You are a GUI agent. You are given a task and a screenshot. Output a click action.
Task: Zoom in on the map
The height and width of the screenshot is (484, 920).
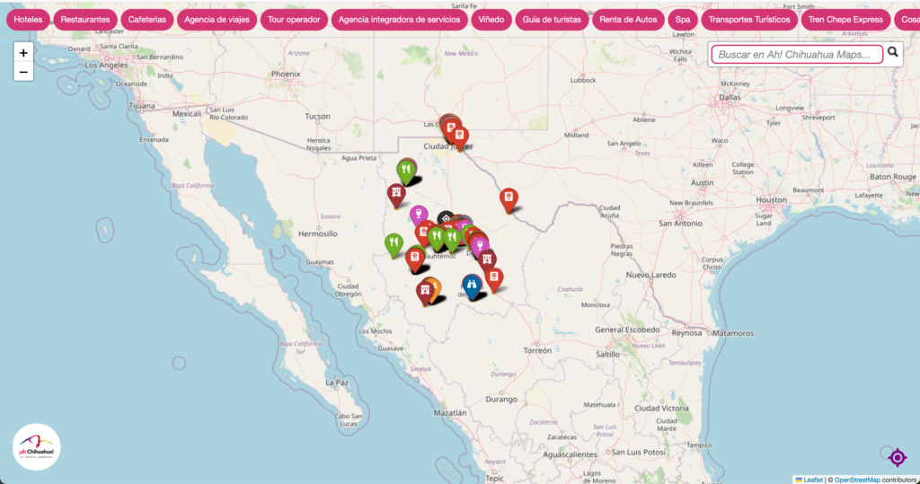(23, 53)
